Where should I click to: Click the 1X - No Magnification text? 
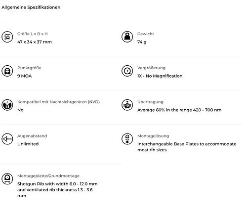160,76
